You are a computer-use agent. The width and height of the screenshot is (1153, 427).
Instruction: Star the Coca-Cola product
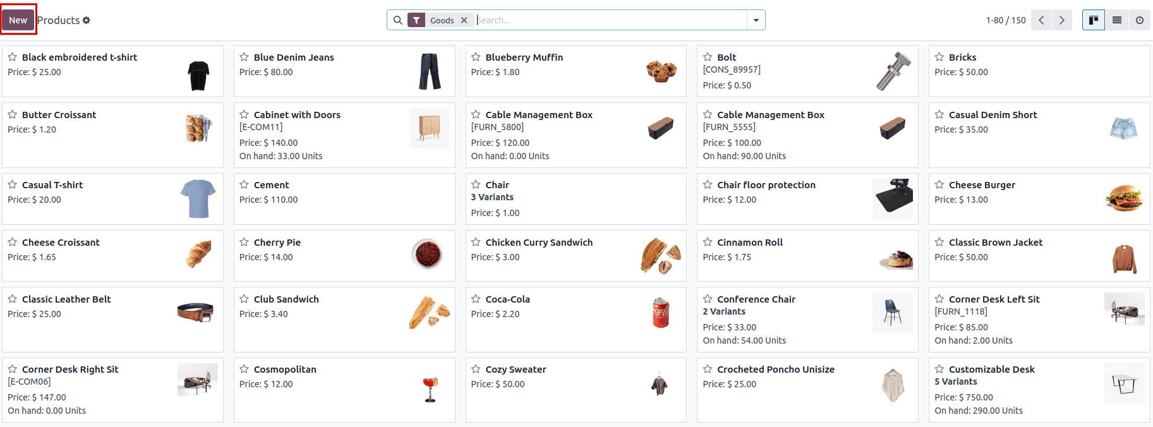pos(476,299)
